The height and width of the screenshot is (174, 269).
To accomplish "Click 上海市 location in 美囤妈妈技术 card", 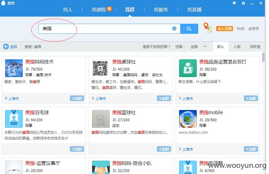I will point(14,99).
